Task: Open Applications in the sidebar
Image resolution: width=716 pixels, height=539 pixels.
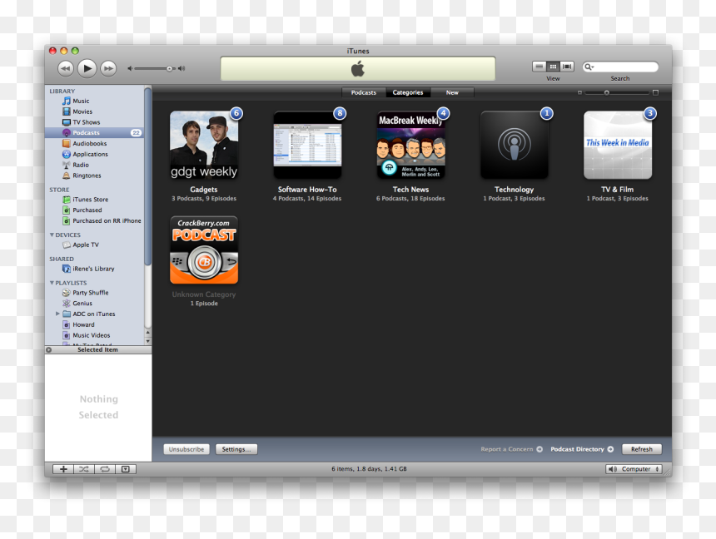Action: pyautogui.click(x=91, y=154)
